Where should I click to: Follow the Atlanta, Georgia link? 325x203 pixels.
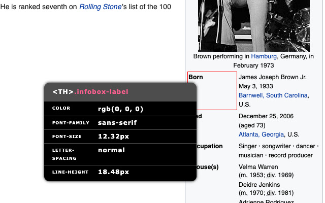point(261,134)
